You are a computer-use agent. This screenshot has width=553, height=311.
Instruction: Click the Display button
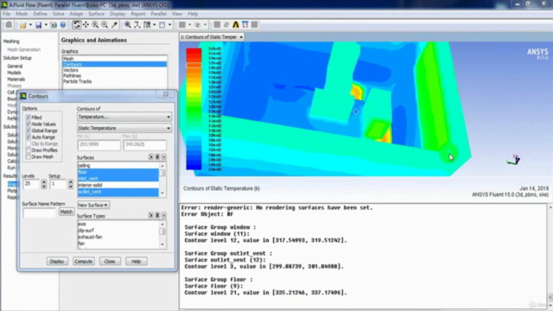[x=57, y=261]
